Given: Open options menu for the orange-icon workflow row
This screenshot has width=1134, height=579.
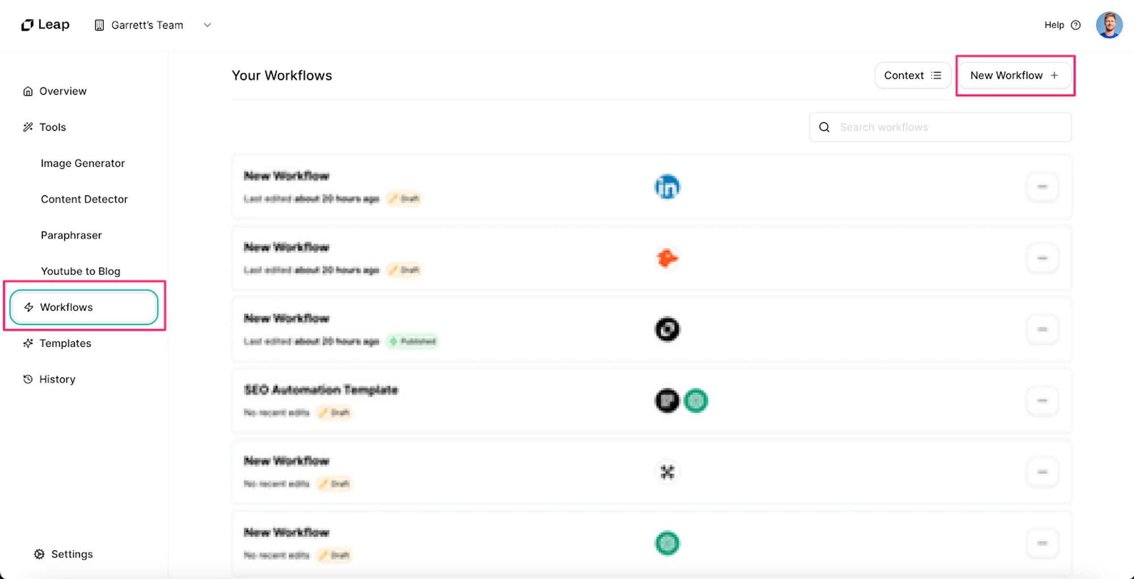Looking at the screenshot, I should coord(1042,258).
